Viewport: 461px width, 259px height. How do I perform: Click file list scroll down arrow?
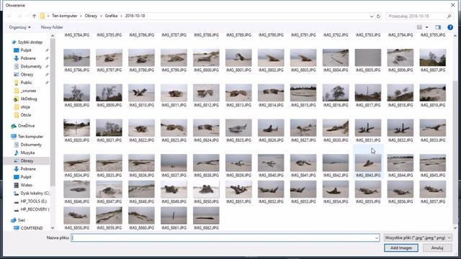[455, 227]
